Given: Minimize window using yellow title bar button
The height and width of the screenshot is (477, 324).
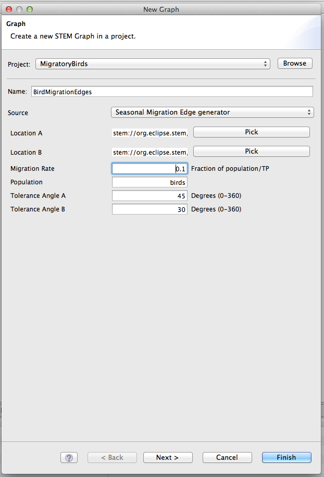Looking at the screenshot, I should pyautogui.click(x=19, y=9).
